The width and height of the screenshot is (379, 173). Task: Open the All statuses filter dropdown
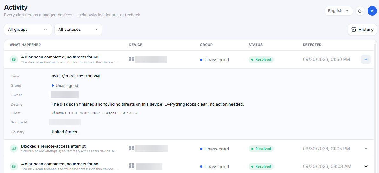(x=78, y=30)
